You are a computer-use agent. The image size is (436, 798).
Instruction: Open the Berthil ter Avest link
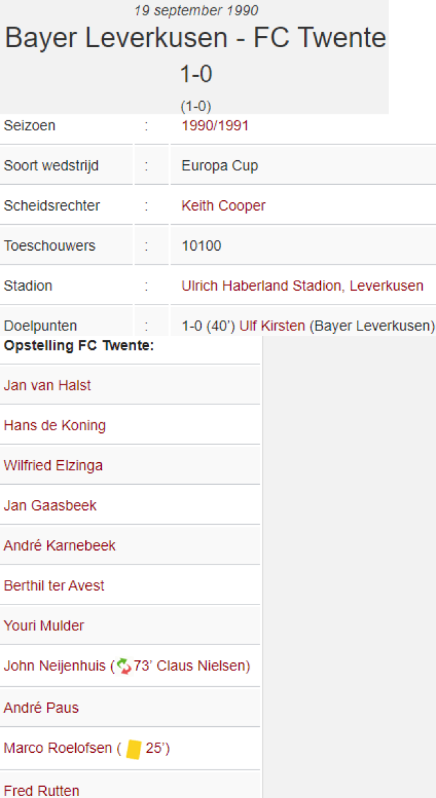tap(54, 586)
